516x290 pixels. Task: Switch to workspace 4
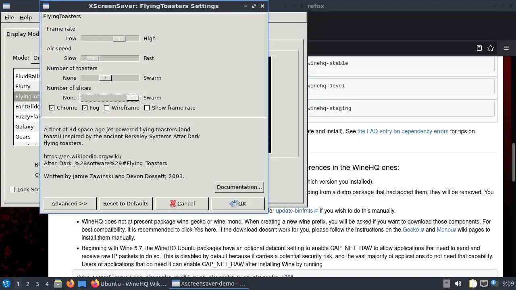click(x=47, y=284)
